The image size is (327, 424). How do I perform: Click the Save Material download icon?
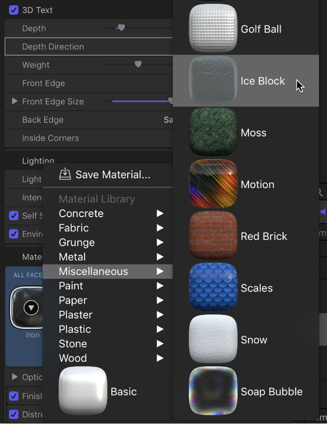pos(66,174)
